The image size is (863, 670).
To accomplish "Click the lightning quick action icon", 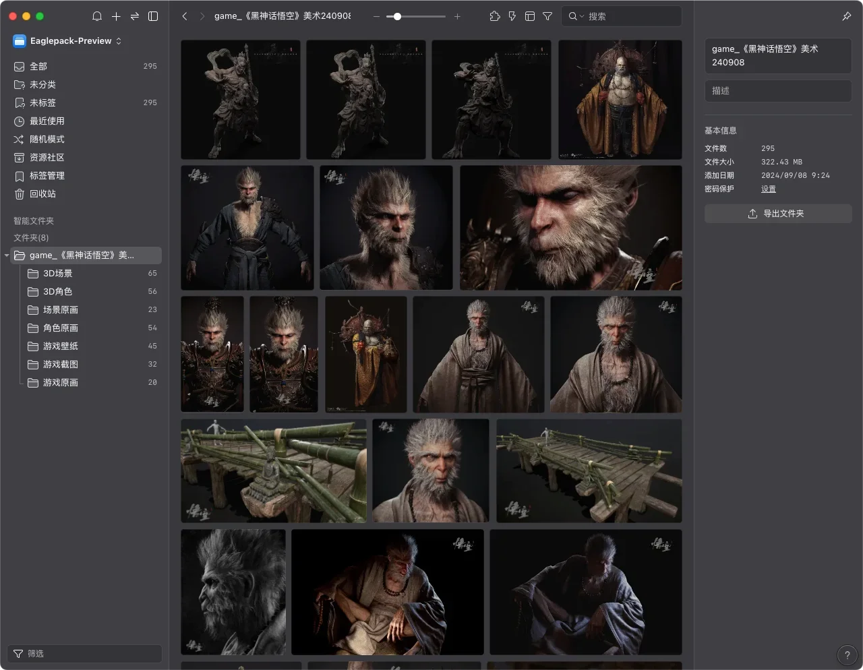I will coord(512,16).
